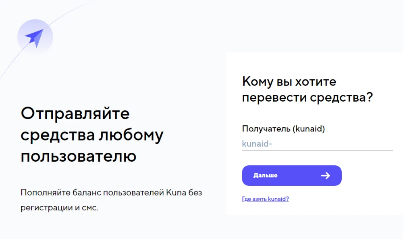The height and width of the screenshot is (239, 403).
Task: Click the word 'Kuna' in the description
Action: click(176, 193)
